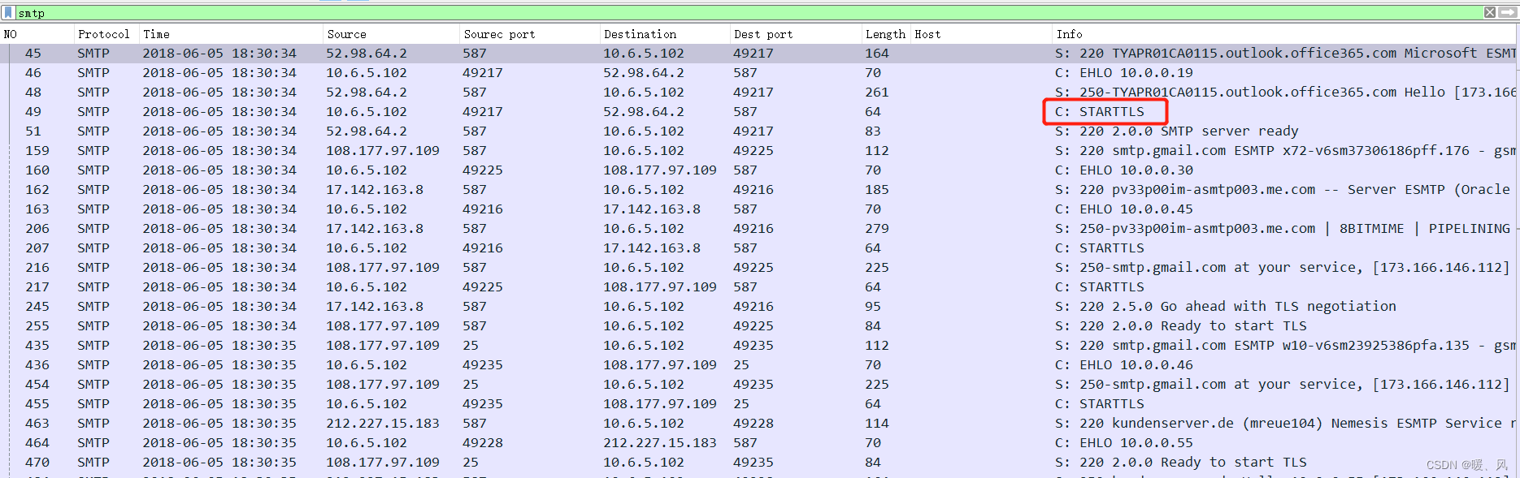
Task: Select packet number 455
Action: [37, 403]
